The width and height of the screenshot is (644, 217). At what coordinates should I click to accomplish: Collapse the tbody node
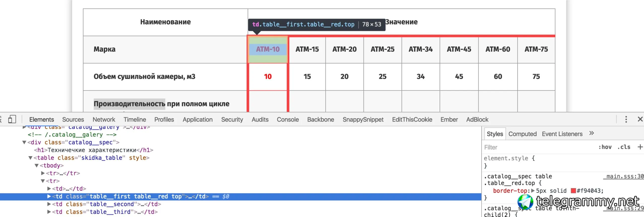[37, 166]
